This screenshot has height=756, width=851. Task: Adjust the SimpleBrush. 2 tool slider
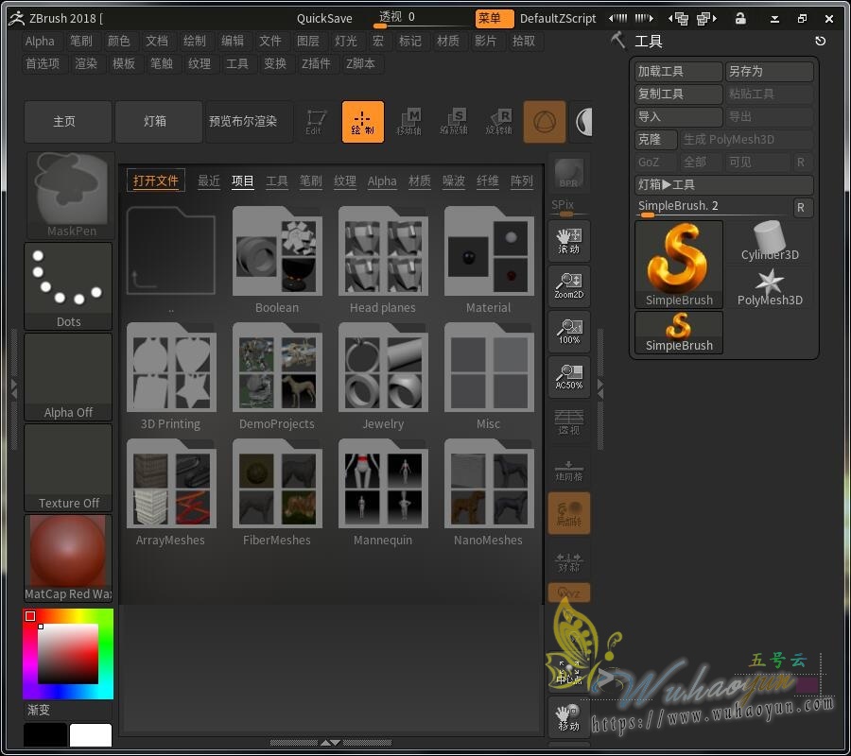713,207
